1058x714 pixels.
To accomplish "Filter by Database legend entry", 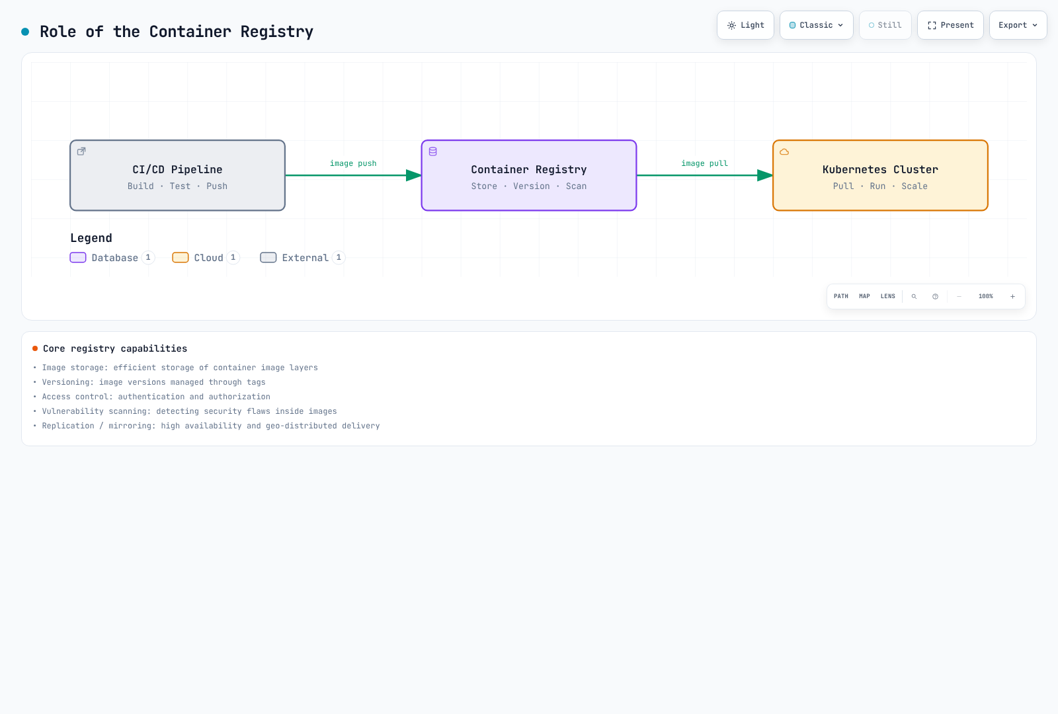I will point(112,258).
